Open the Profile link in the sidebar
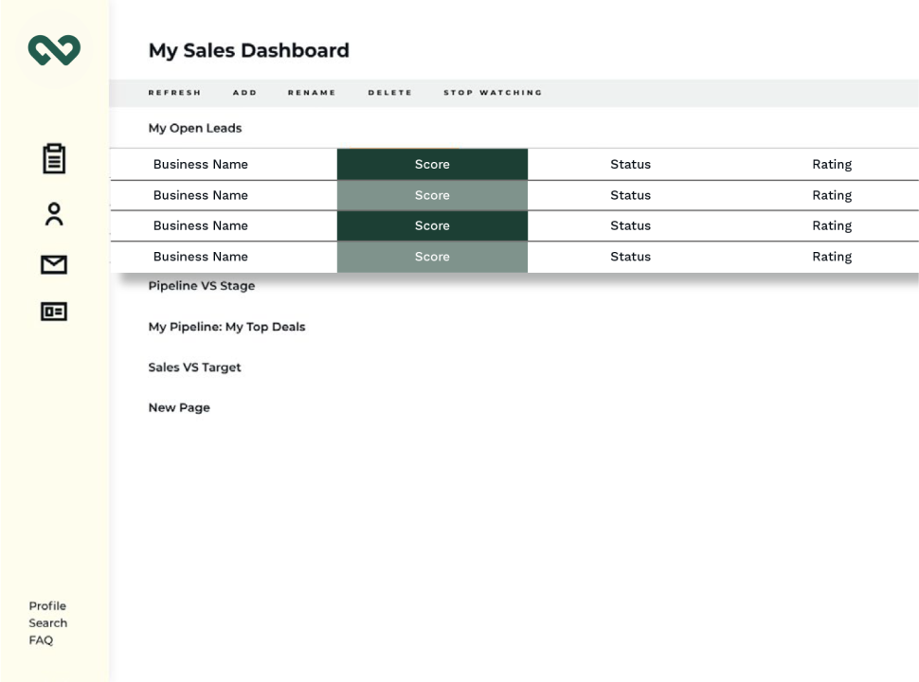919x682 pixels. (47, 606)
